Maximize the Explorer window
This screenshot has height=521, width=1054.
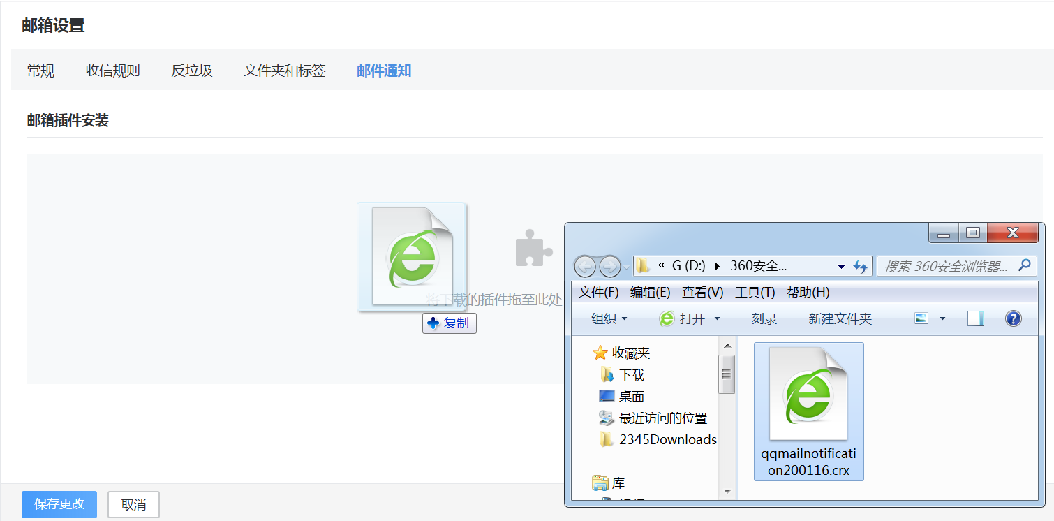tap(973, 233)
